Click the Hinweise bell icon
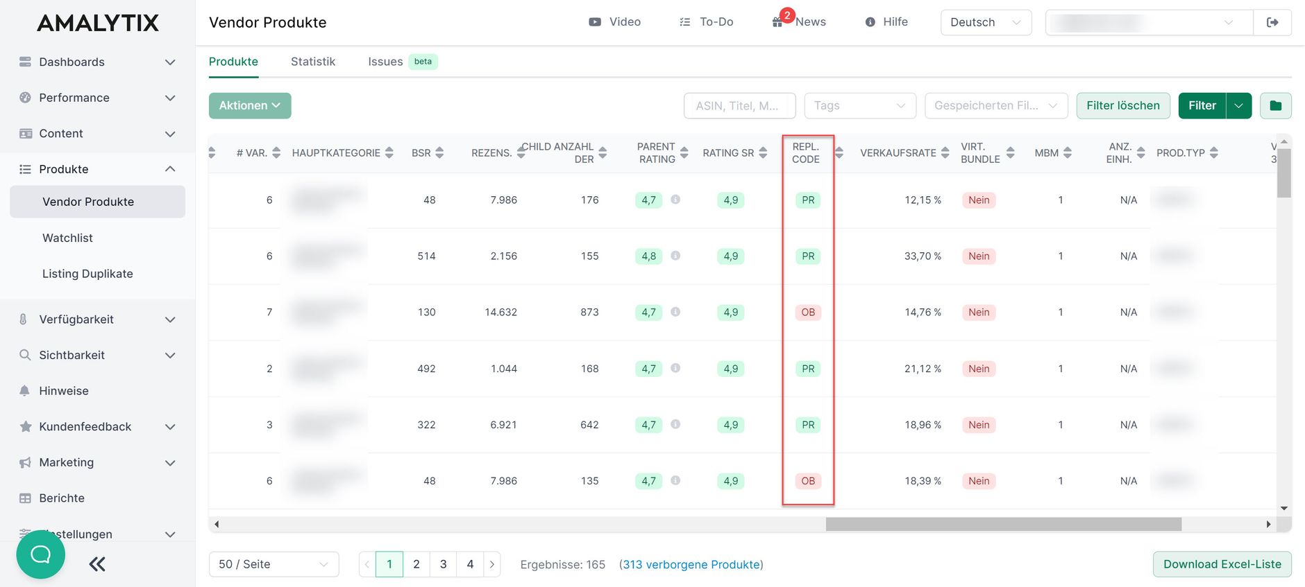Viewport: 1305px width, 587px height. [x=25, y=391]
